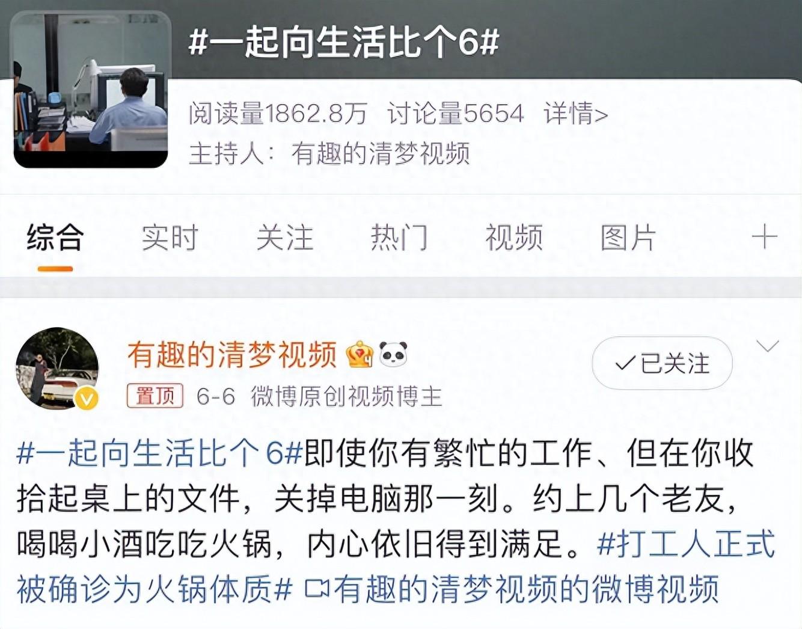Tap the panda badge icon
This screenshot has width=802, height=629.
[x=393, y=355]
